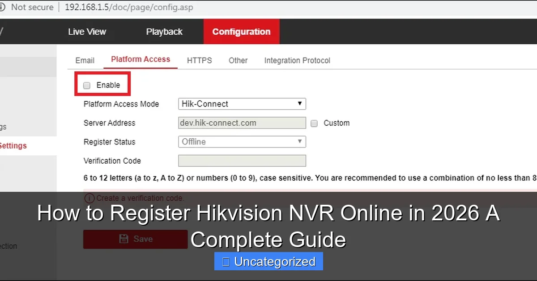The image size is (537, 281).
Task: Select the Integration Protocol tab
Action: (x=297, y=60)
